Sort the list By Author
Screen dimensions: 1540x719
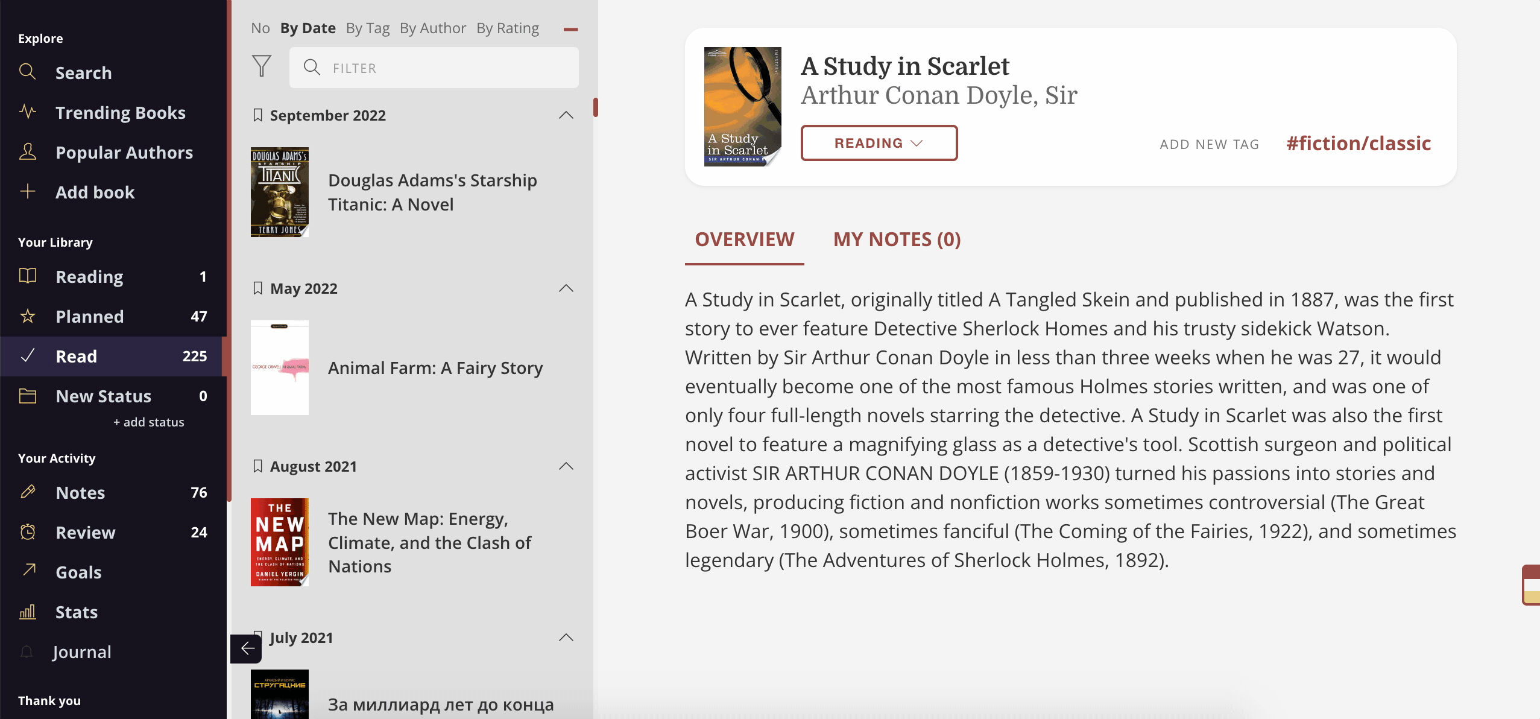432,28
